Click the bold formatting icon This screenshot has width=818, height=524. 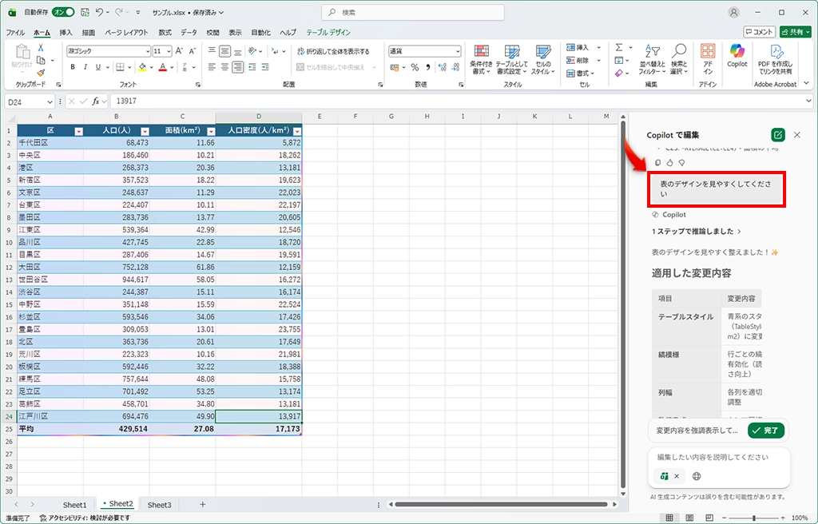pos(73,67)
